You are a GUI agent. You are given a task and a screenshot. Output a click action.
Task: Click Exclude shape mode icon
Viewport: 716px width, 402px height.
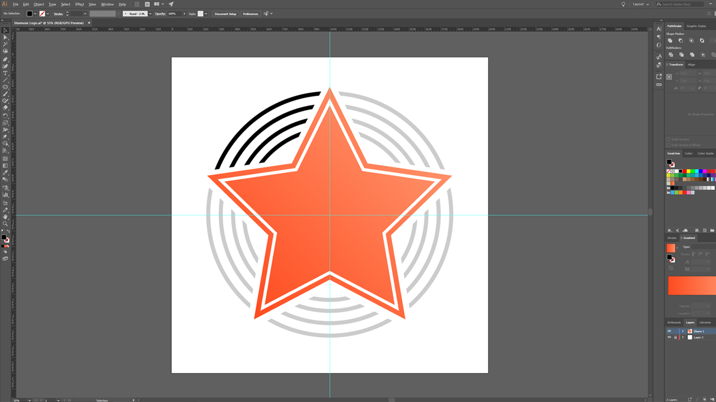[702, 40]
